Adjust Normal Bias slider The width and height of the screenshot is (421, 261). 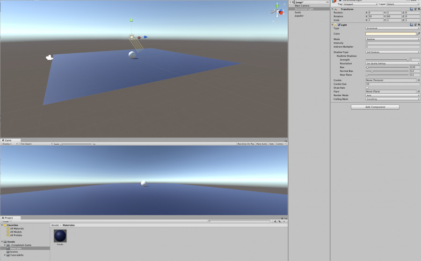pyautogui.click(x=387, y=71)
